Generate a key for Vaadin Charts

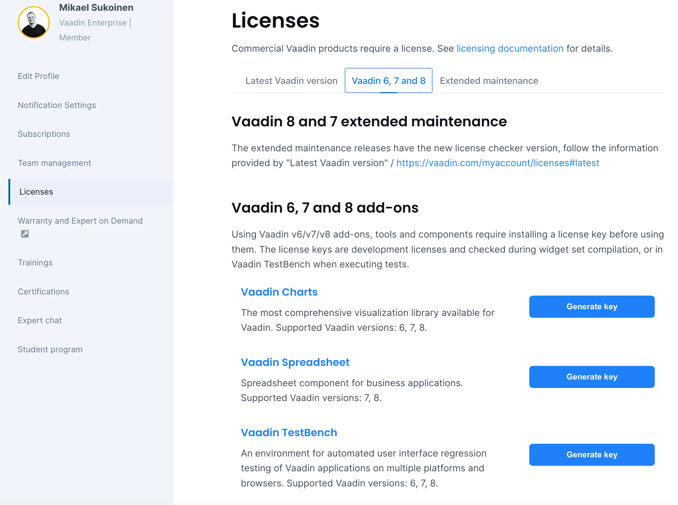591,306
